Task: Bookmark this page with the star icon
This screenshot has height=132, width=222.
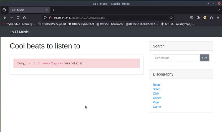Action: point(171,18)
